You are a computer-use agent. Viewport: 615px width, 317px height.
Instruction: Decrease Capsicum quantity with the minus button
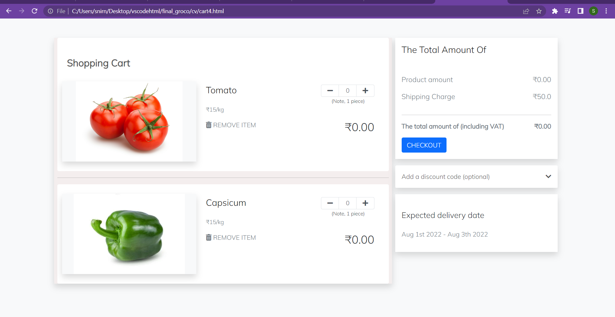point(330,203)
